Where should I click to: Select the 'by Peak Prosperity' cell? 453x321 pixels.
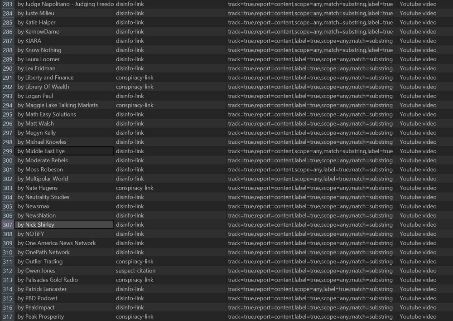click(x=64, y=316)
